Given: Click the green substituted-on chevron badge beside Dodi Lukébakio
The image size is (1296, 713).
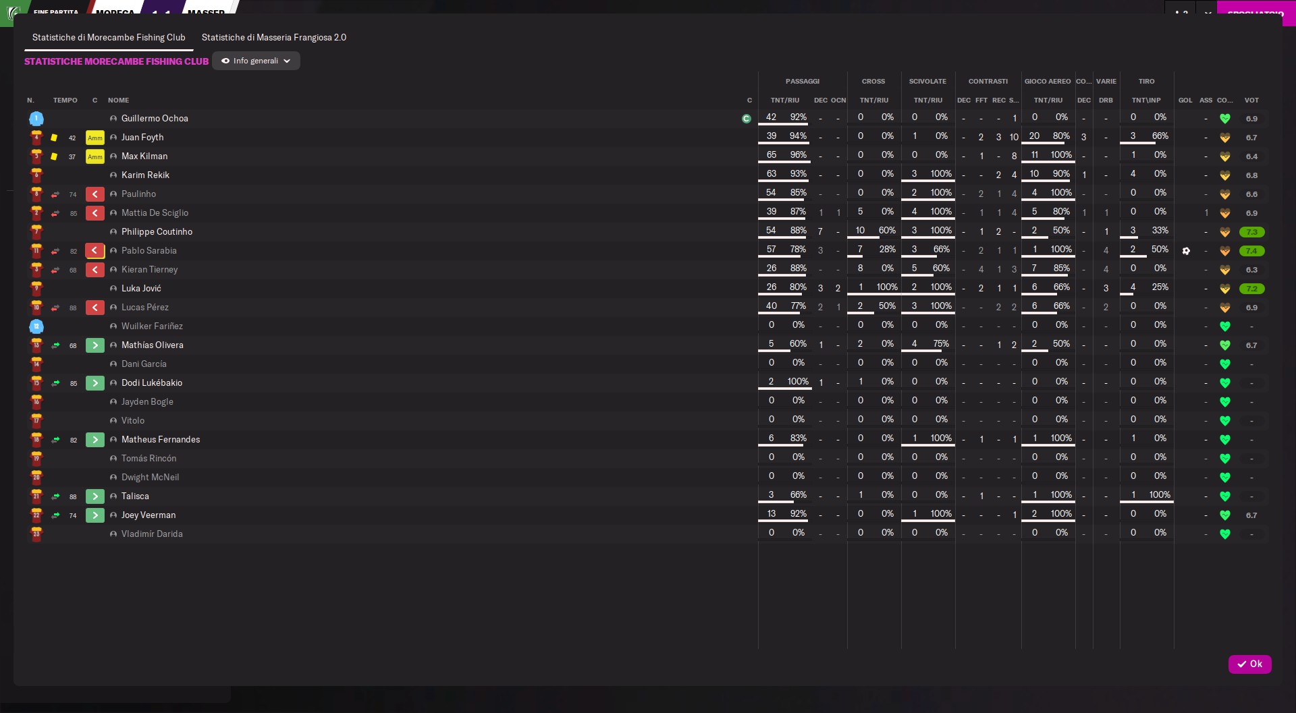Looking at the screenshot, I should pos(95,383).
